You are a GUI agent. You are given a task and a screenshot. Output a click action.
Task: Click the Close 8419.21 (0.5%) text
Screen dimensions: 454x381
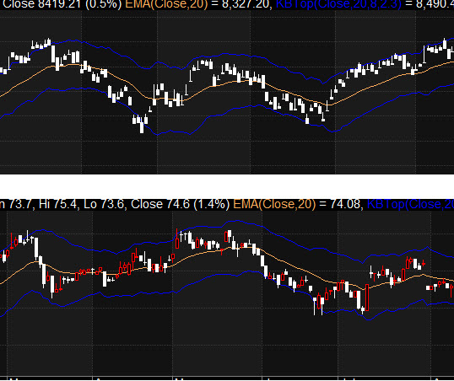(x=62, y=4)
